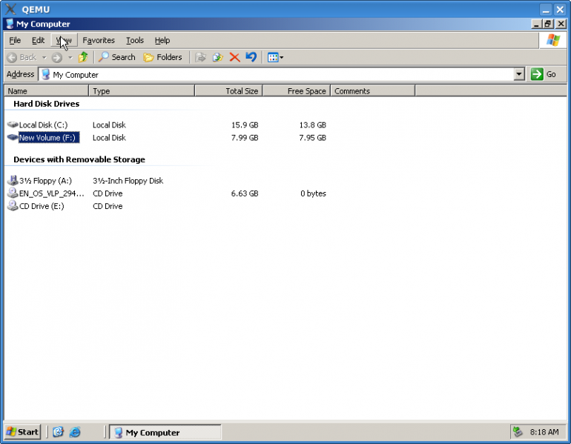Open the Back button history dropdown
571x444 pixels.
[44, 57]
